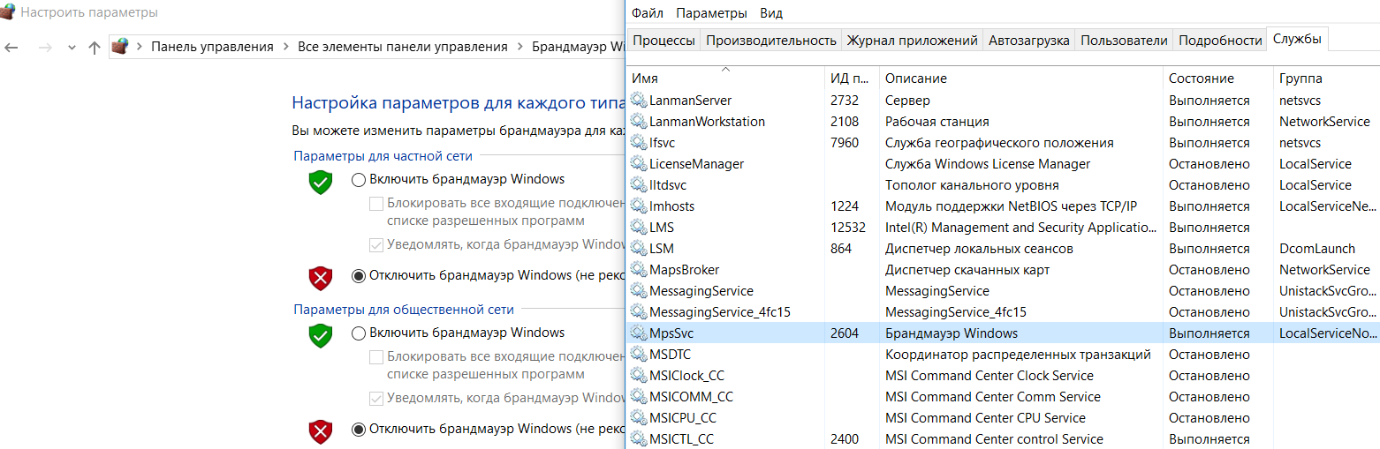Select Координатор распределенных транзакций description
This screenshot has height=449, width=1380.
pos(1018,355)
